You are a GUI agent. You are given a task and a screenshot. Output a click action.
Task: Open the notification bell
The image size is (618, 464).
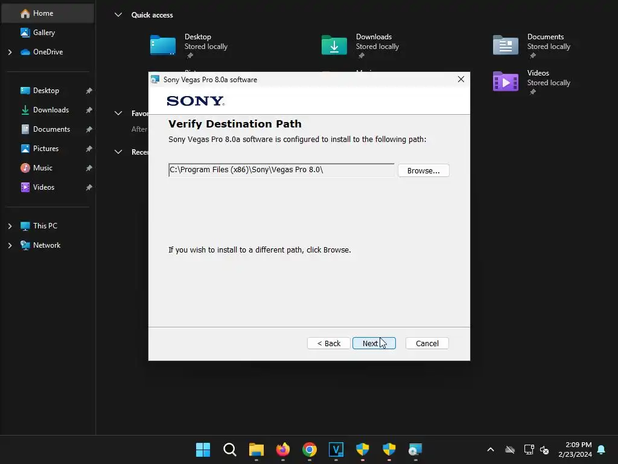click(602, 449)
